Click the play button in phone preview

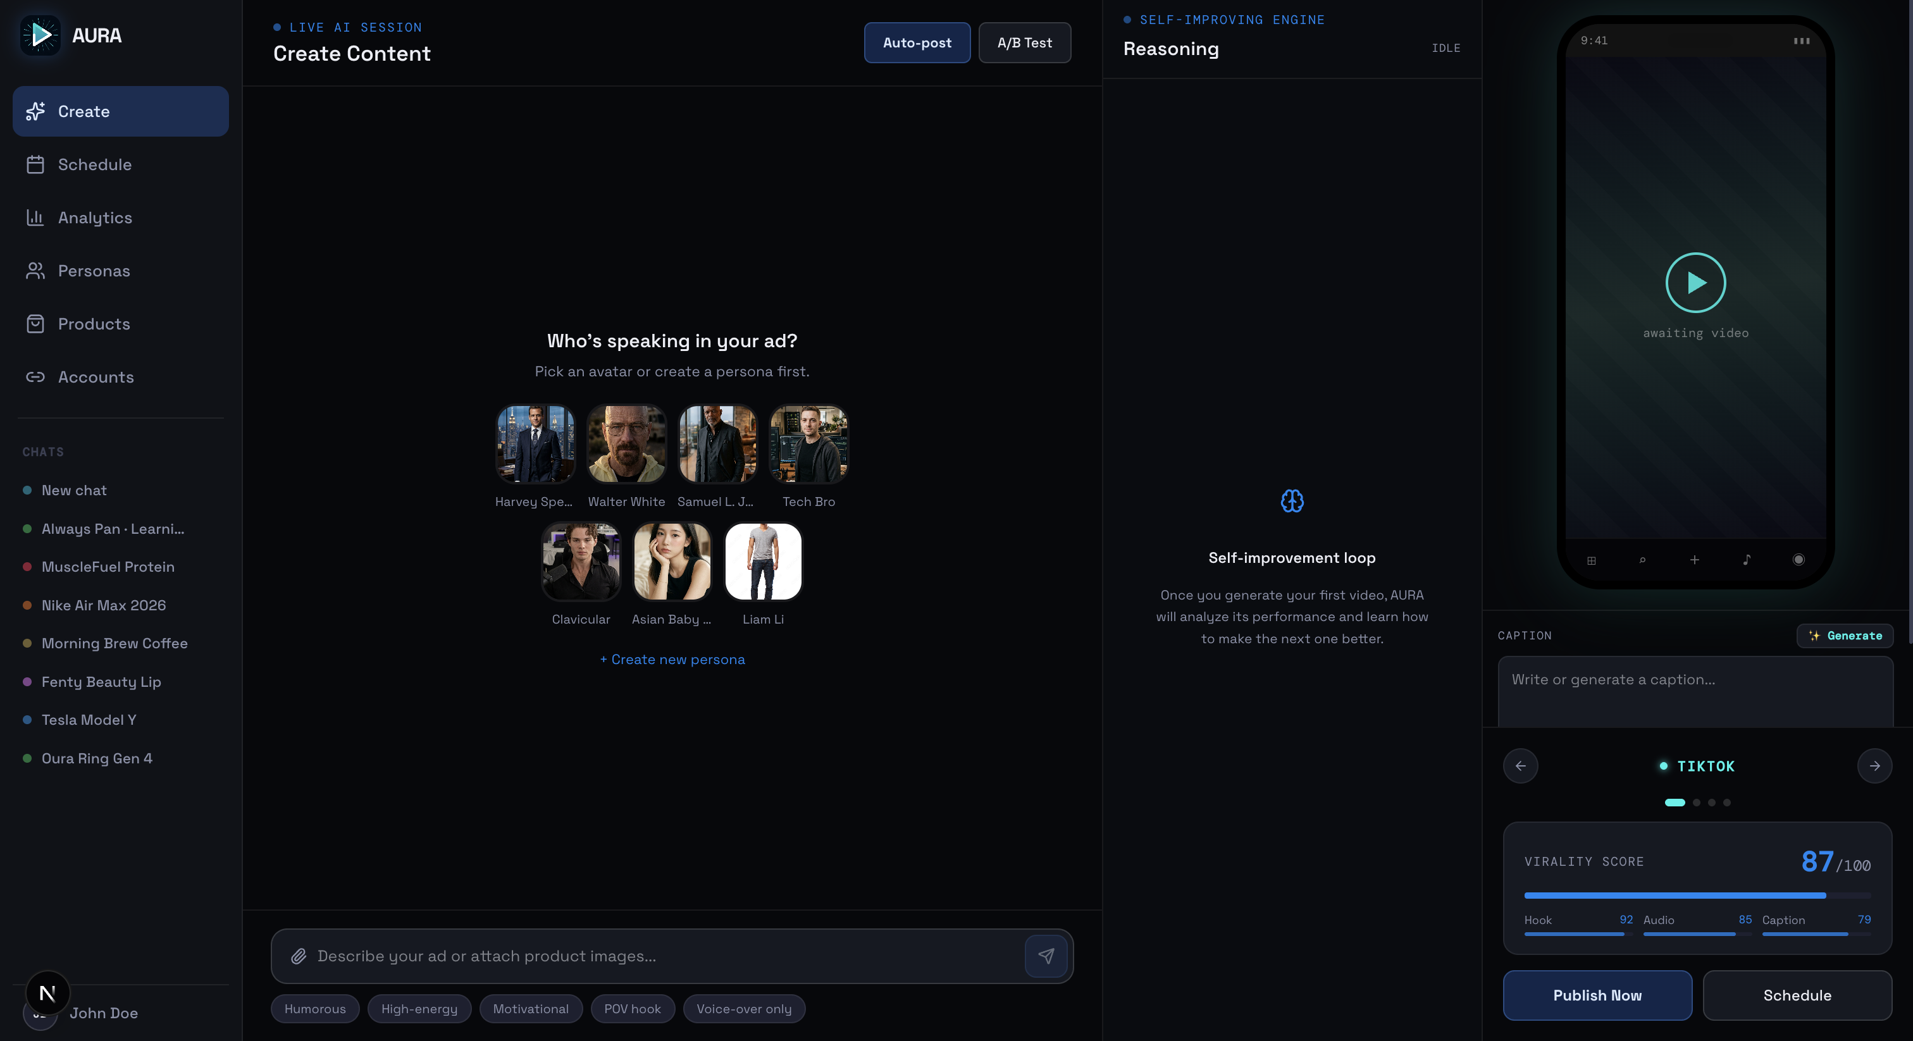[x=1695, y=283]
